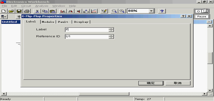Save the circuit with floppy disk icon
Screen dimensions: 214x101
point(19,11)
